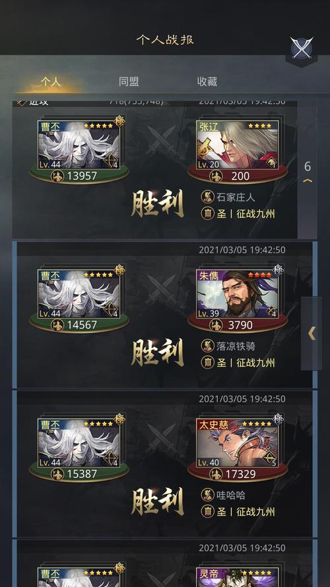Open the 灵帝 general portrait
The height and width of the screenshot is (587, 330).
pos(238,577)
